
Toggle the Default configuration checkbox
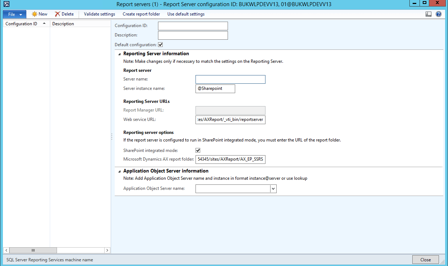(x=161, y=45)
